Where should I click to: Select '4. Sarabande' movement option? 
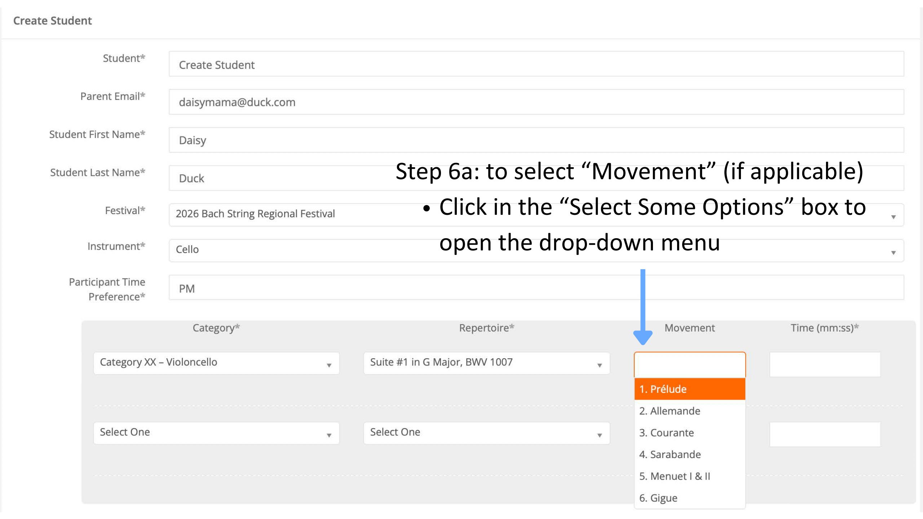click(689, 454)
